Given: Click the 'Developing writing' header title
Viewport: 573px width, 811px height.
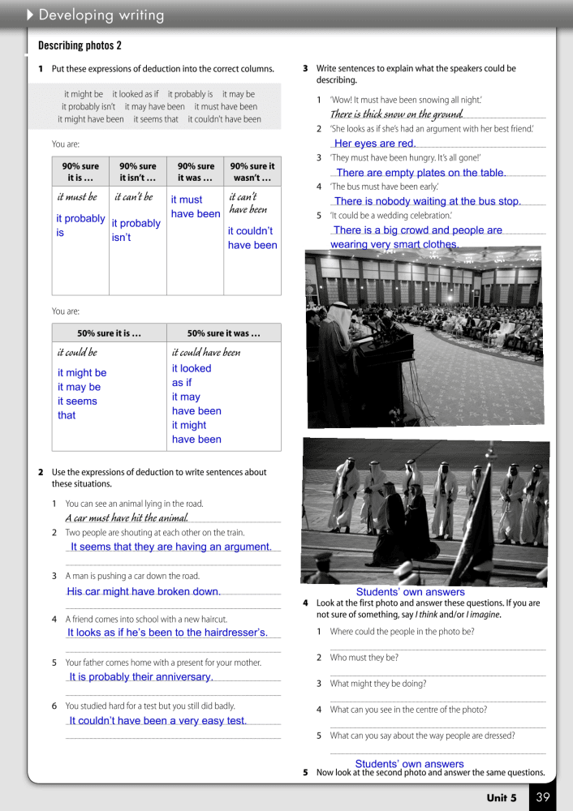Looking at the screenshot, I should 101,15.
